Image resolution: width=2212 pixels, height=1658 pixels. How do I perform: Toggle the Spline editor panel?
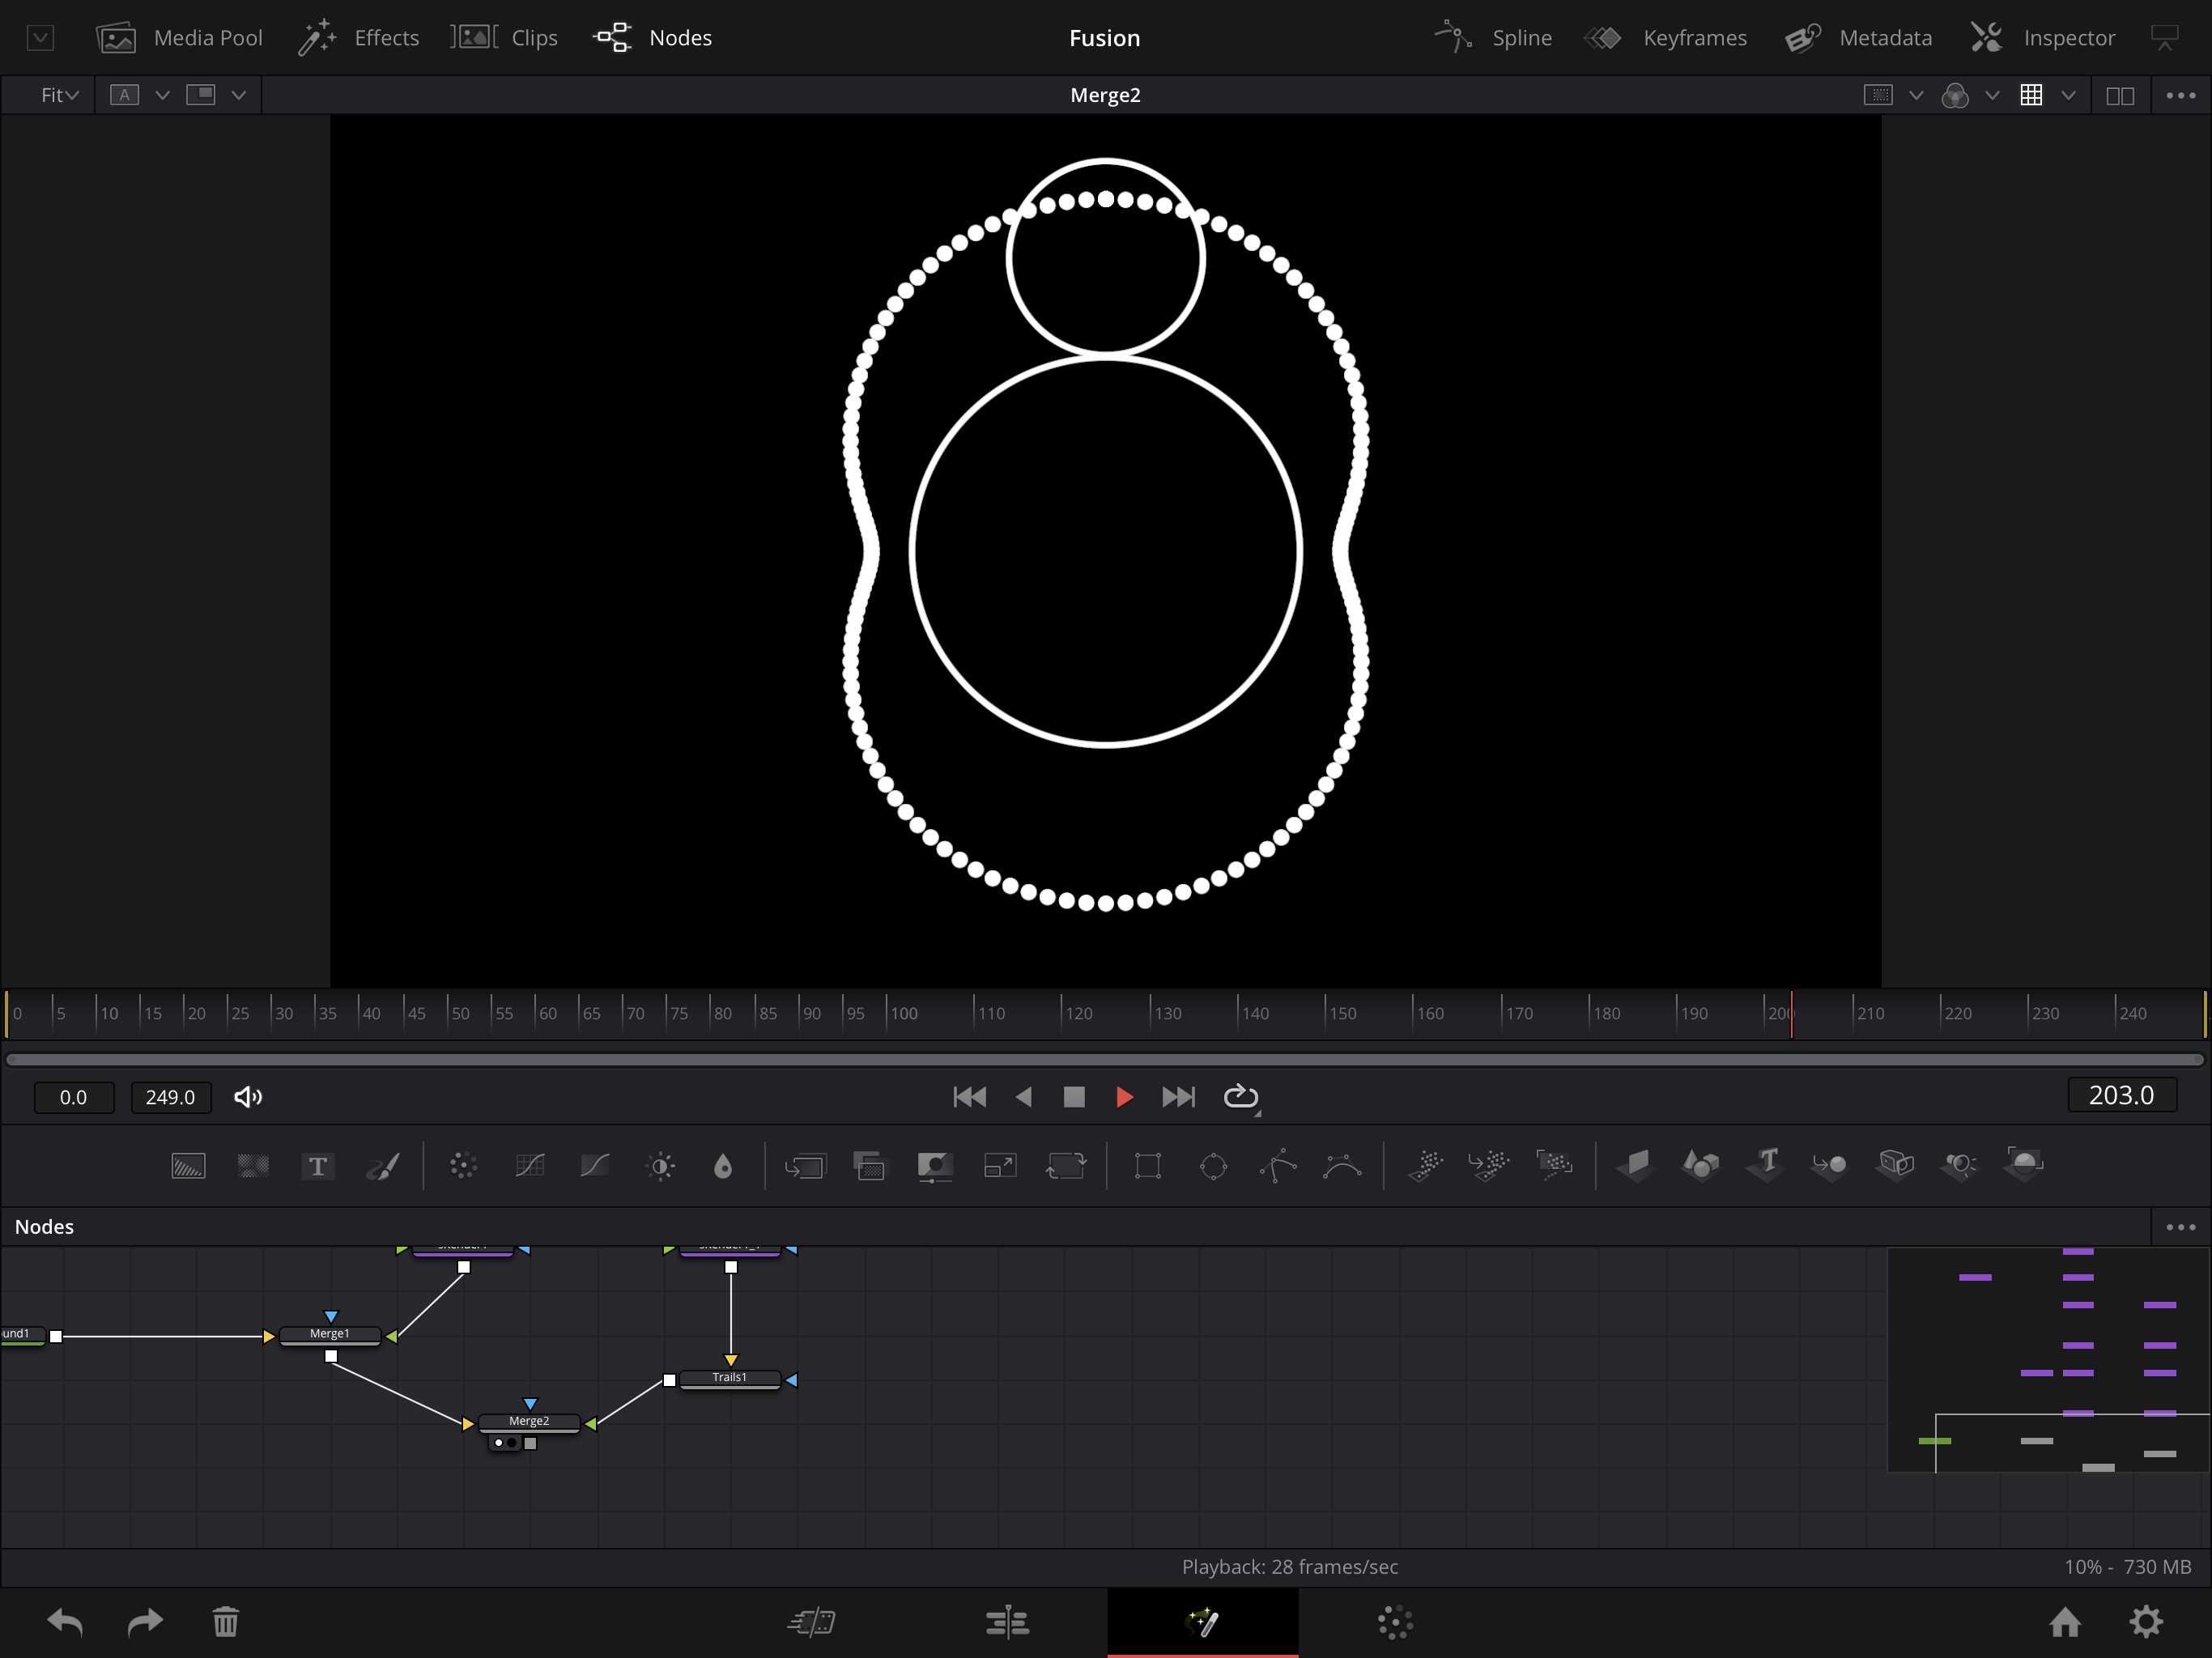point(1493,38)
